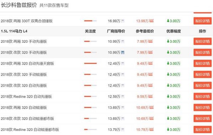213x135 pixels.
Task: View price trend chart icon for 改款 320 手动炫锋版
Action: [151, 74]
